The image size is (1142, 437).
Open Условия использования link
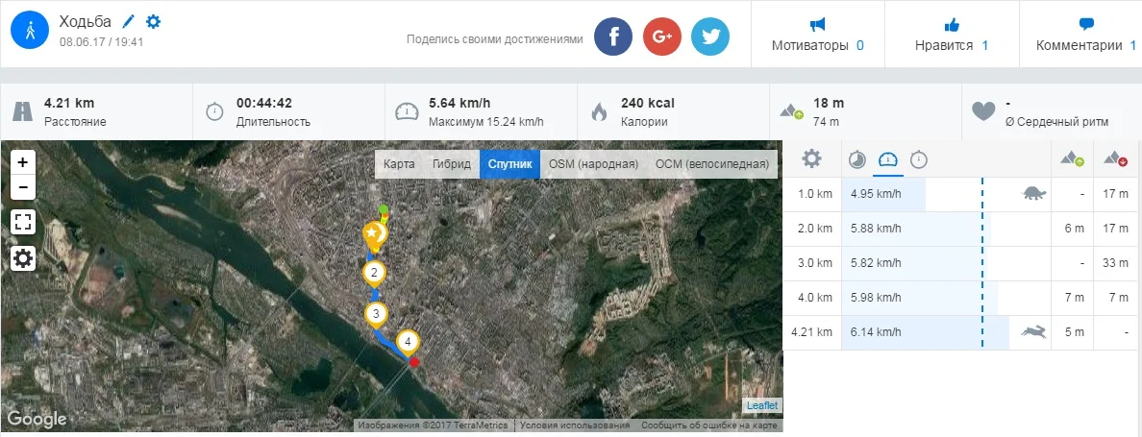(575, 425)
